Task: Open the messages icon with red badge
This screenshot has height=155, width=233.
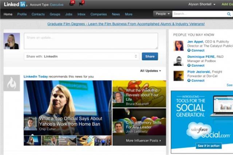Action: (x=72, y=3)
